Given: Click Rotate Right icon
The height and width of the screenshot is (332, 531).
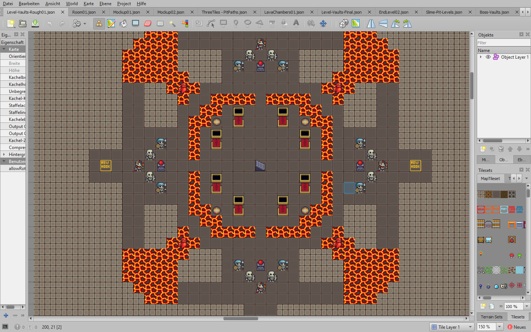Looking at the screenshot, I should tap(407, 24).
